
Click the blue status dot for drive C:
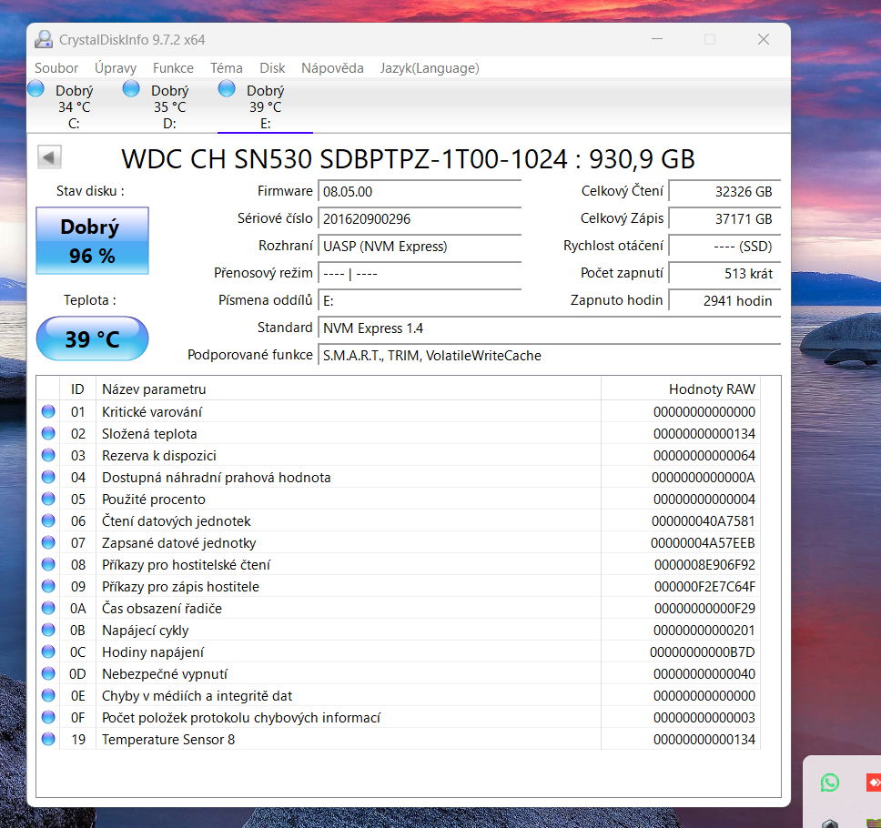35,87
